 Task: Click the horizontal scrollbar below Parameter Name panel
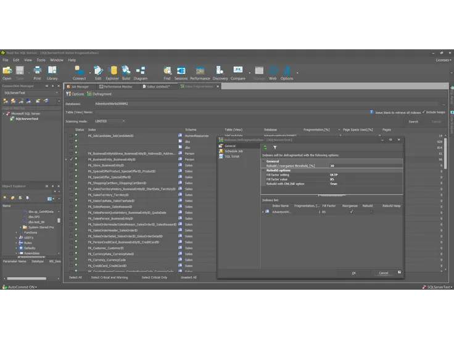[x=27, y=279]
